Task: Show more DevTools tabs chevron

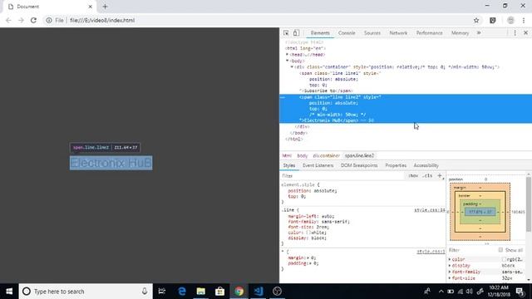Action: click(479, 33)
